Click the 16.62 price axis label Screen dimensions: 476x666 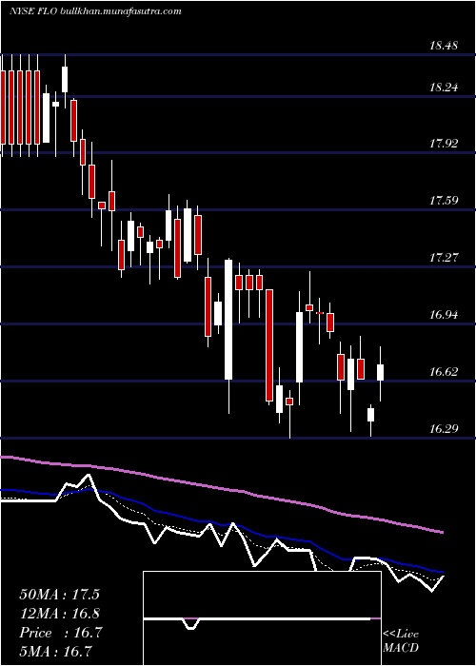click(x=444, y=372)
